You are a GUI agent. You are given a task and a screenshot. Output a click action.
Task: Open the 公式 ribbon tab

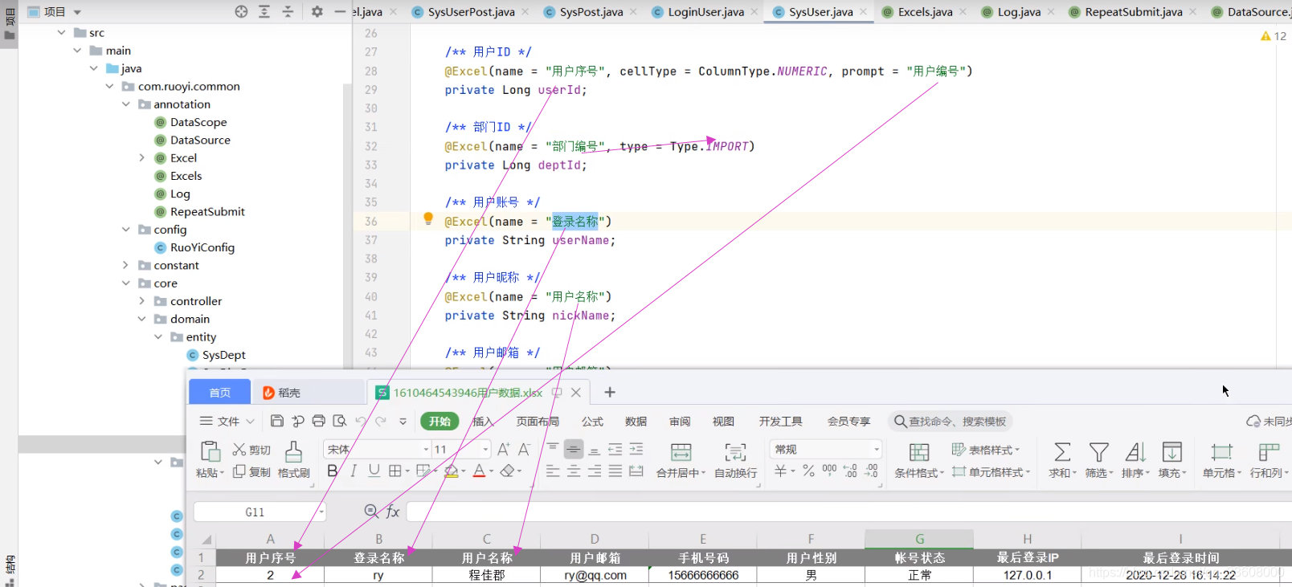(x=593, y=421)
